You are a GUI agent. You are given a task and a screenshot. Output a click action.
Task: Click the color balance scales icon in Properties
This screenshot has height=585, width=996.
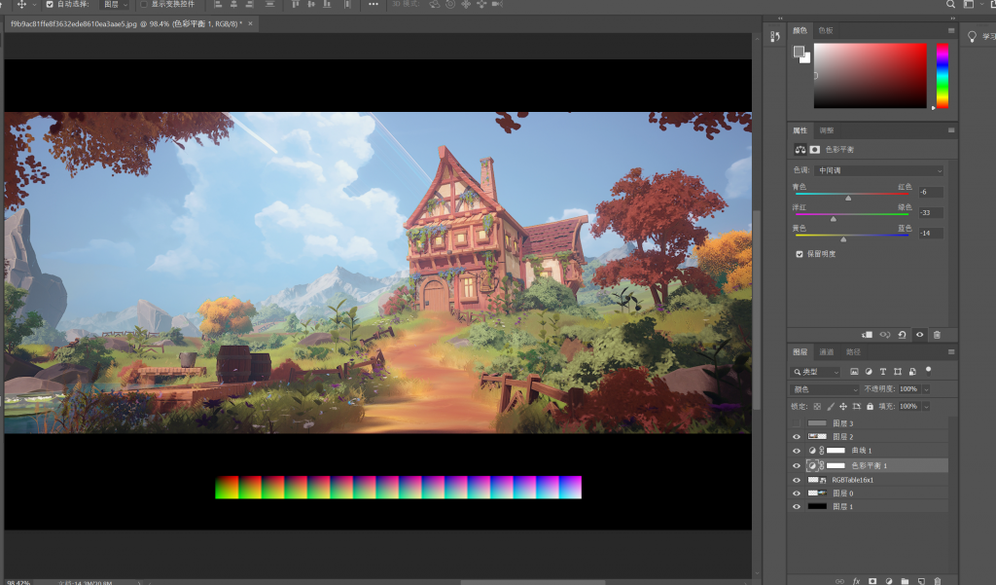(800, 150)
